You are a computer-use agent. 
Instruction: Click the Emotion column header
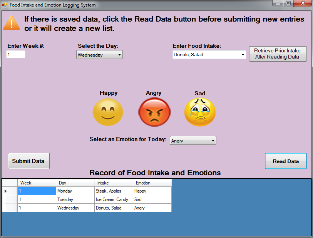[152, 183]
